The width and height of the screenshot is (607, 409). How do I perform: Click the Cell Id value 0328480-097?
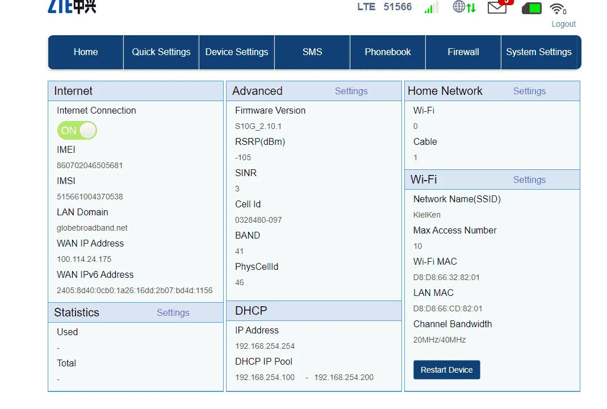(x=258, y=220)
